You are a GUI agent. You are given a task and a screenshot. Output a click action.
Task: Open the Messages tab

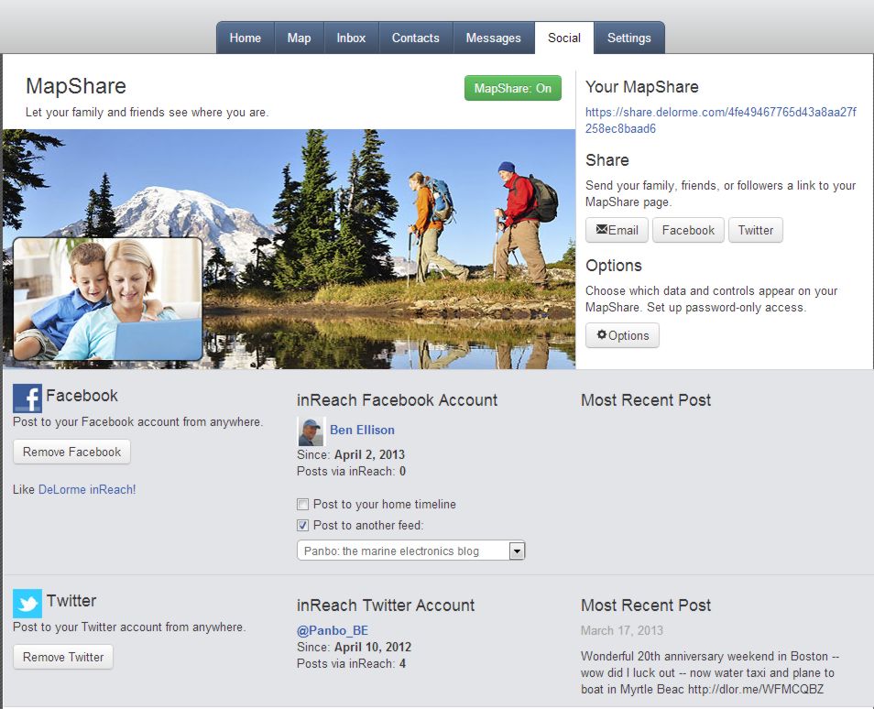[x=494, y=38]
